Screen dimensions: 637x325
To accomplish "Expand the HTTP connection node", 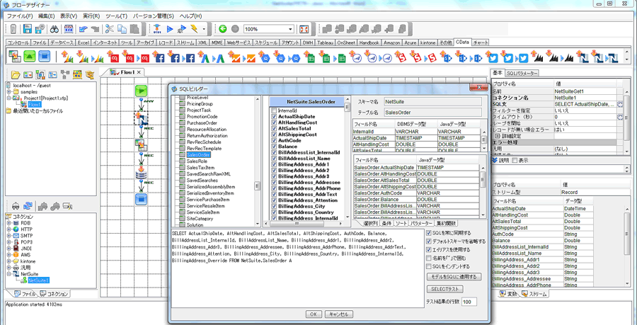I will click(x=9, y=229).
